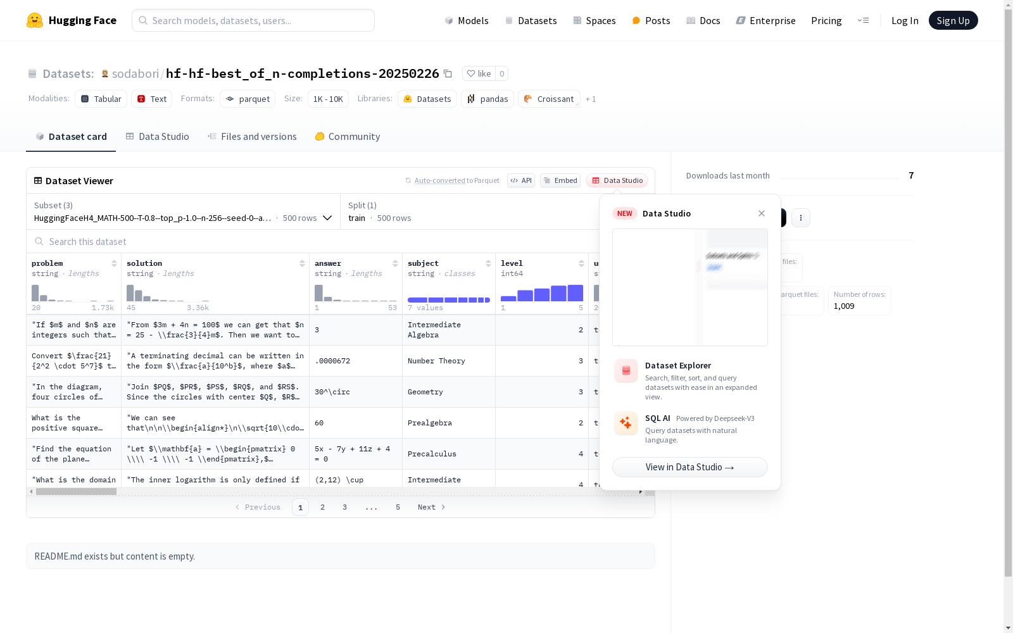Click View in Data Studio button

pyautogui.click(x=690, y=467)
